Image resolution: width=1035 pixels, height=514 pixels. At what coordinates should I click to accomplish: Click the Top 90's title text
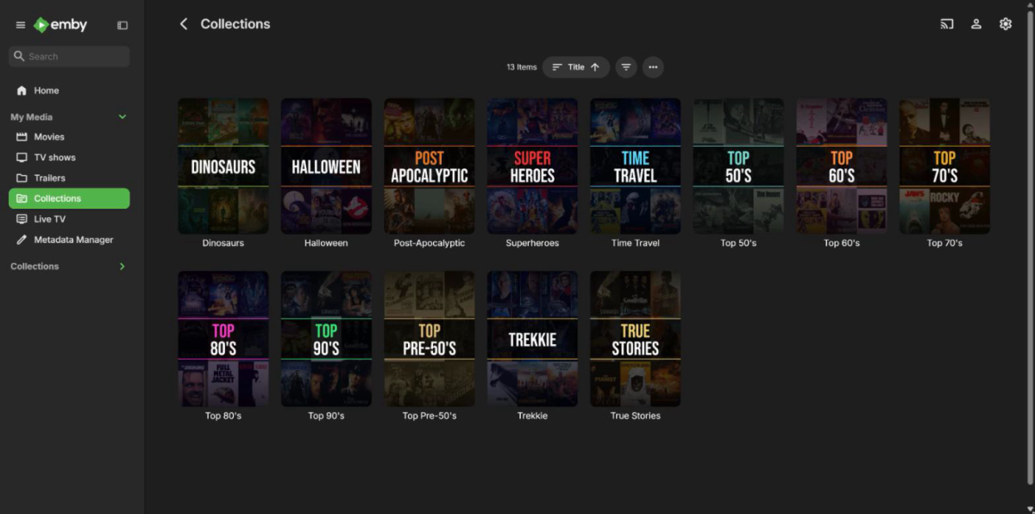[326, 416]
